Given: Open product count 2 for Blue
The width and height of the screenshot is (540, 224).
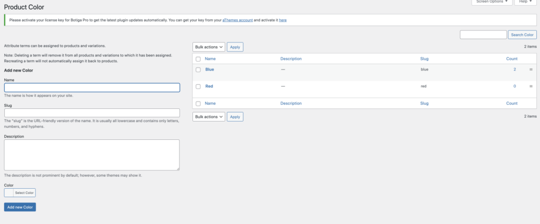Looking at the screenshot, I should 515,69.
